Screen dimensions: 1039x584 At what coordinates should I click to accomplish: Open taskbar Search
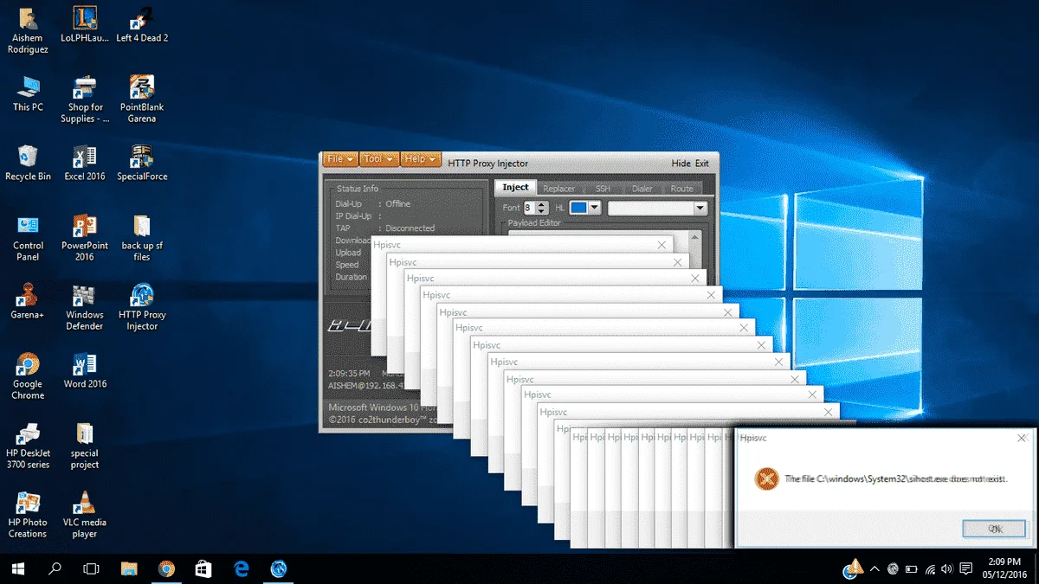55,568
